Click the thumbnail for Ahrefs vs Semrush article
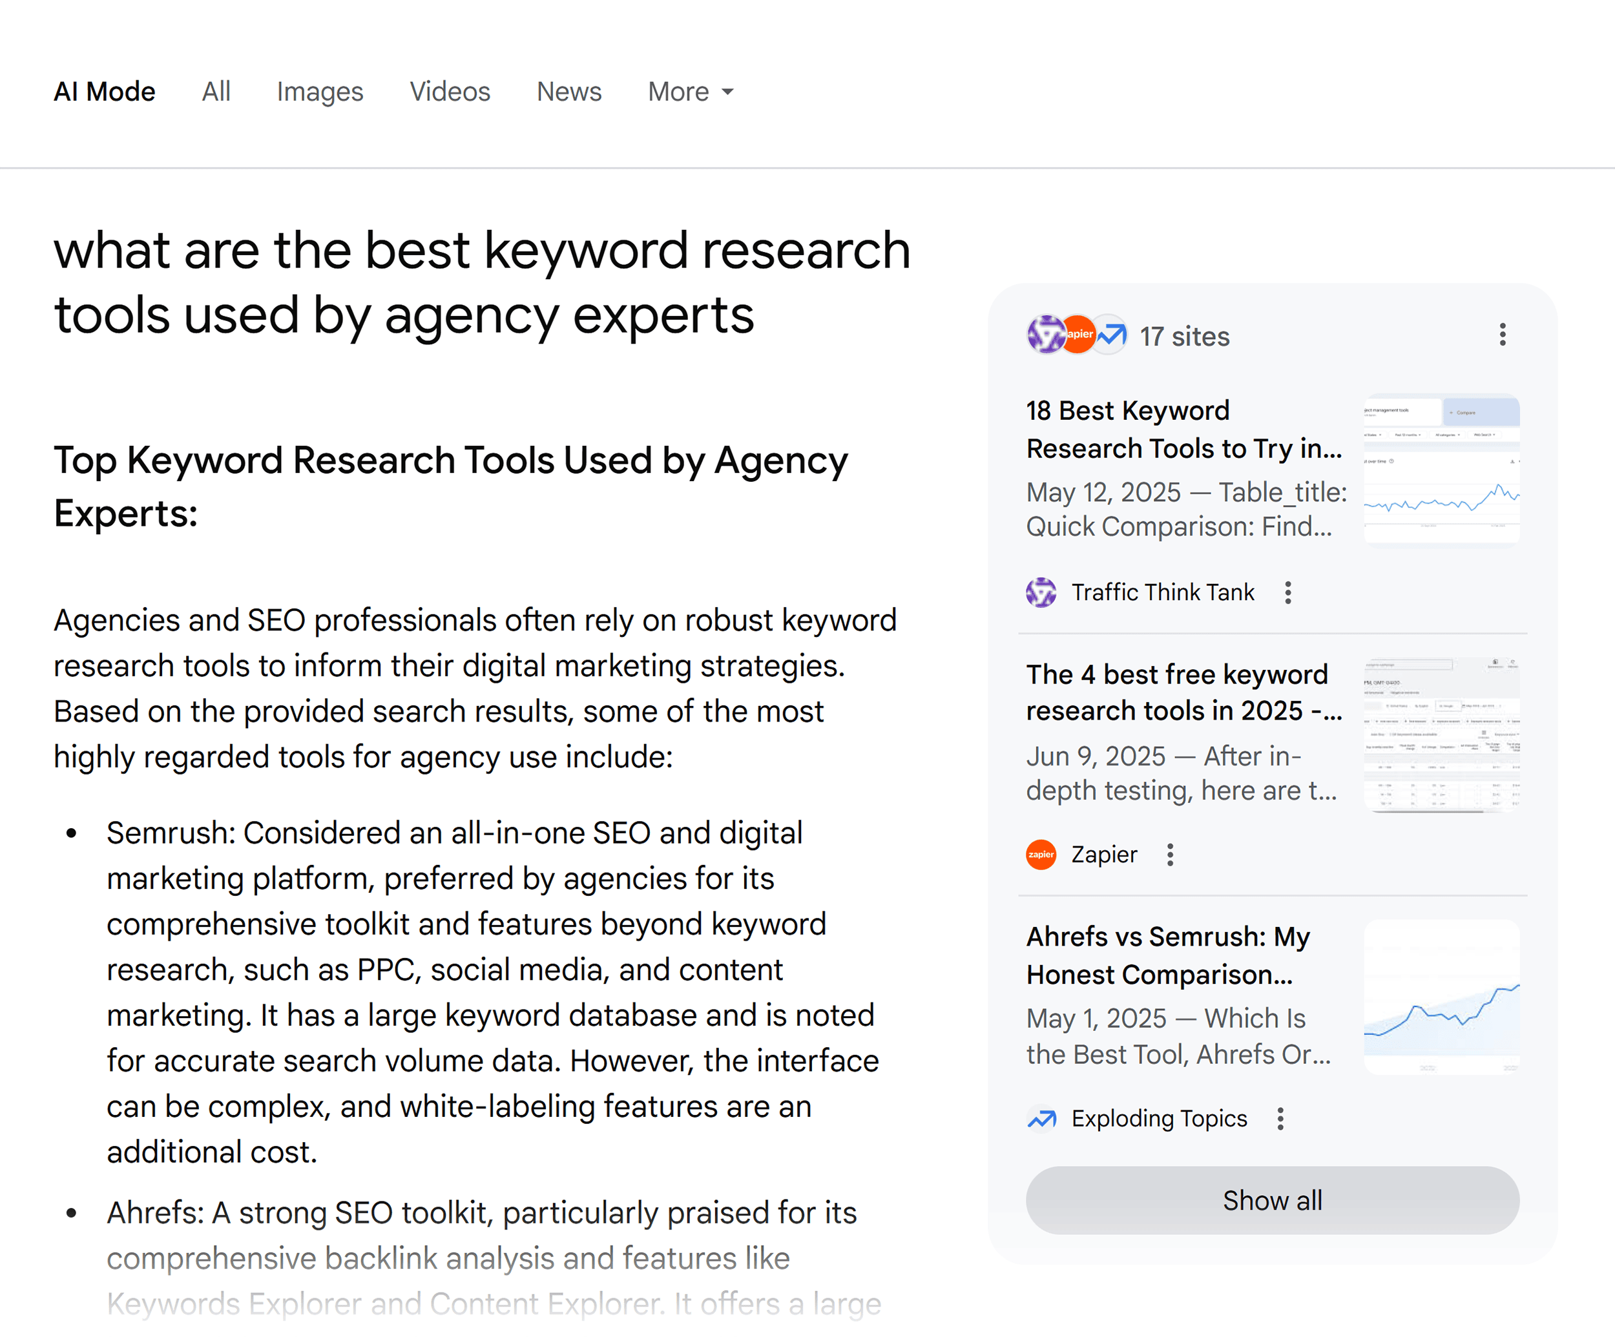1615x1341 pixels. [x=1441, y=997]
